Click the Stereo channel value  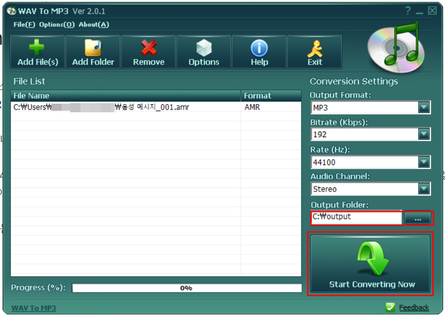coord(325,189)
